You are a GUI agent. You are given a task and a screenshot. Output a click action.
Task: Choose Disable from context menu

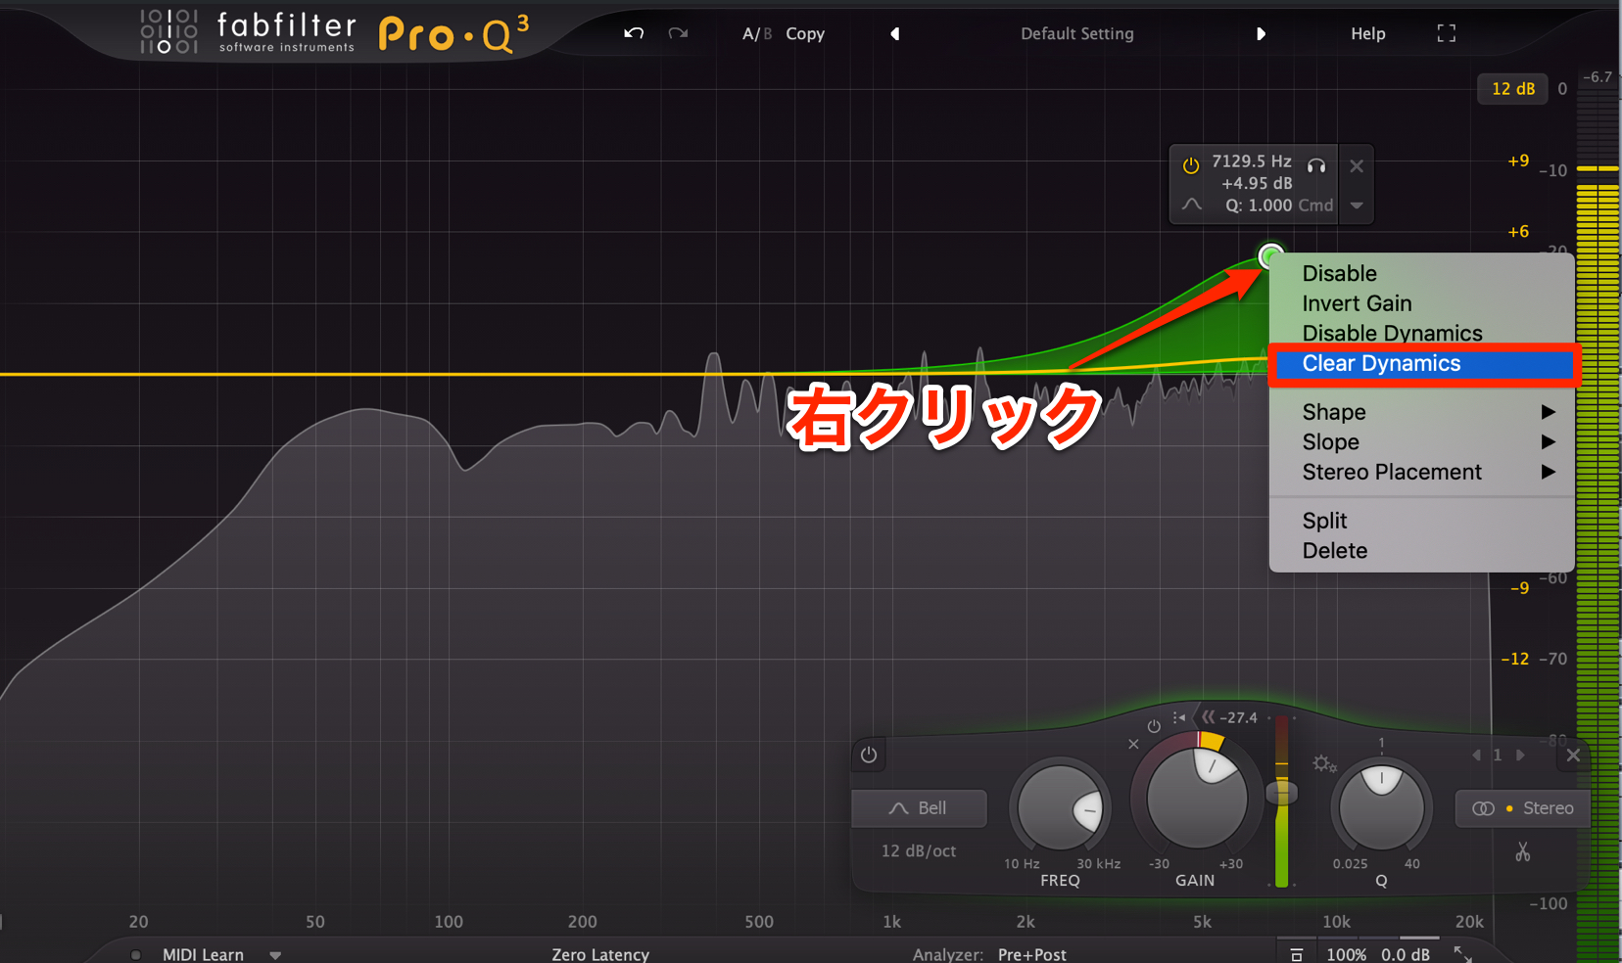pos(1422,273)
